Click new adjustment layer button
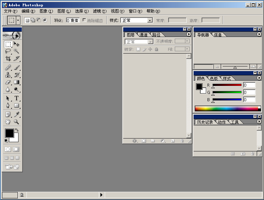264x200 pixels. [163, 141]
